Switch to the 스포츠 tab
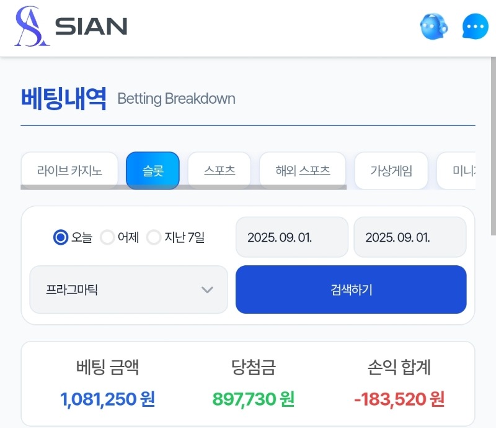The width and height of the screenshot is (496, 428). 219,171
